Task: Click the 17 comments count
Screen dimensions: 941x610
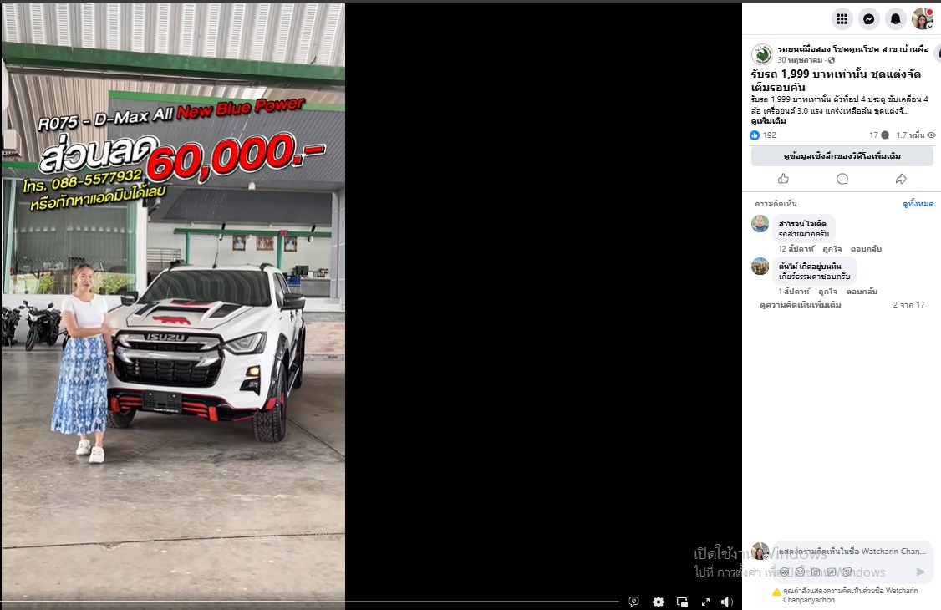Action: click(878, 135)
